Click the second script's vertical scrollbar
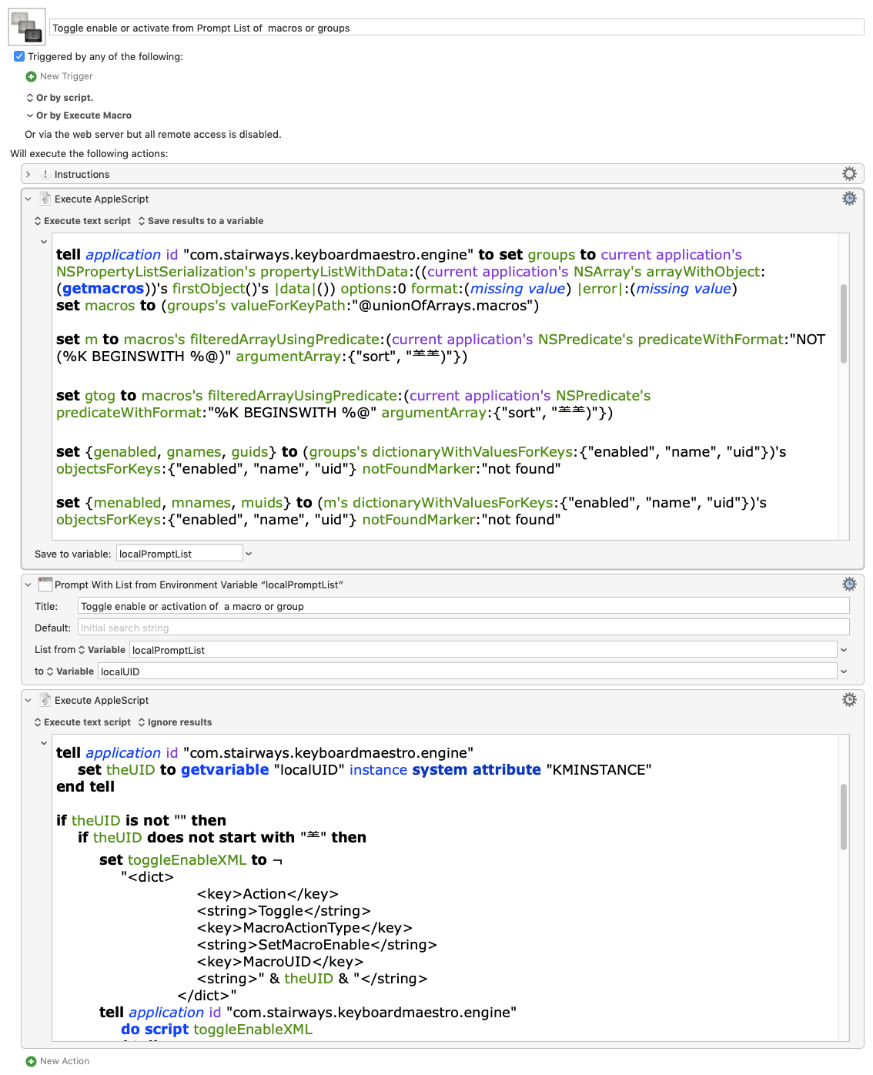The height and width of the screenshot is (1075, 873). coord(844,817)
